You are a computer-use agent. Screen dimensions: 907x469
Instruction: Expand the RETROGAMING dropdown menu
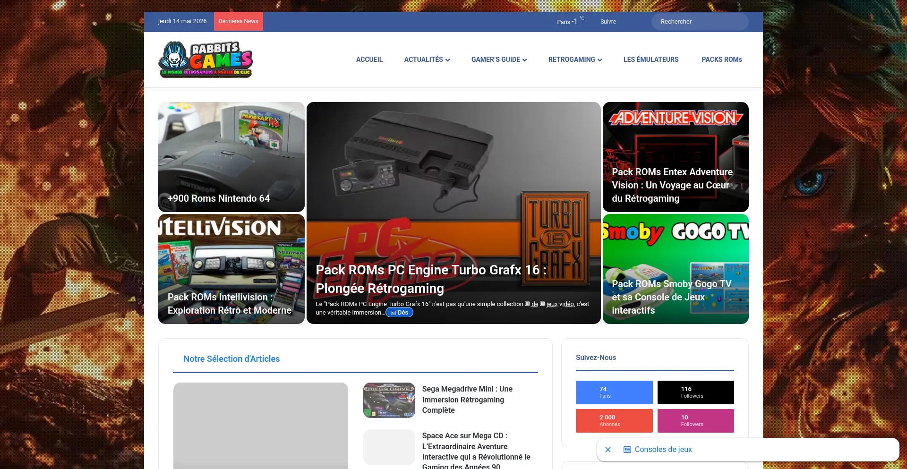click(575, 60)
